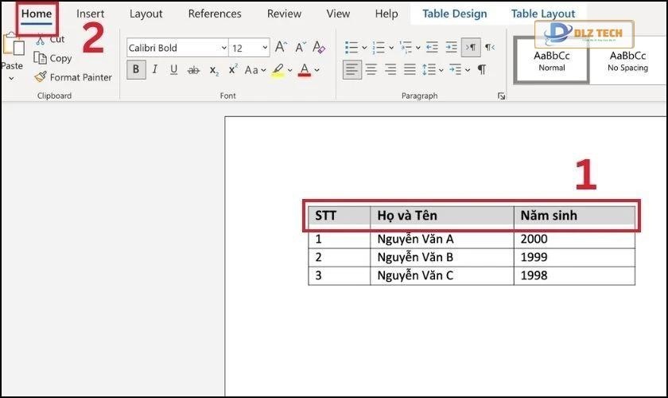
Task: Expand the Paste options arrow
Action: (12, 79)
